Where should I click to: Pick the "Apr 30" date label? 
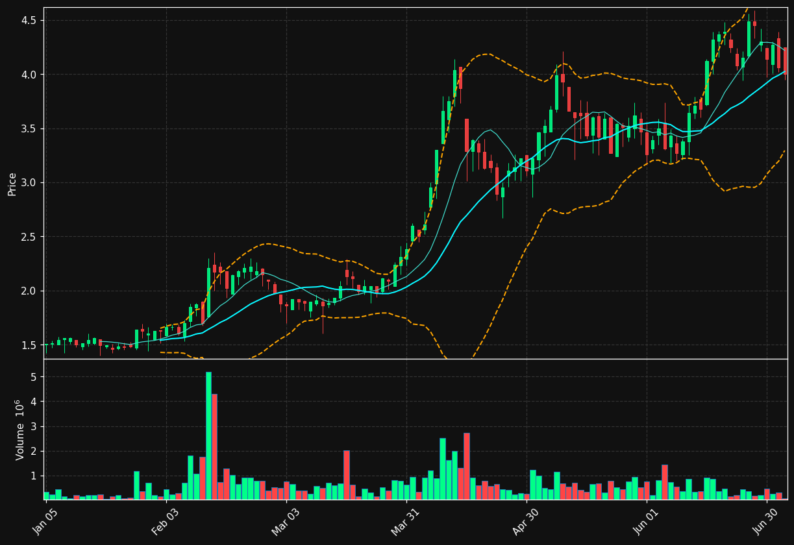tap(525, 521)
